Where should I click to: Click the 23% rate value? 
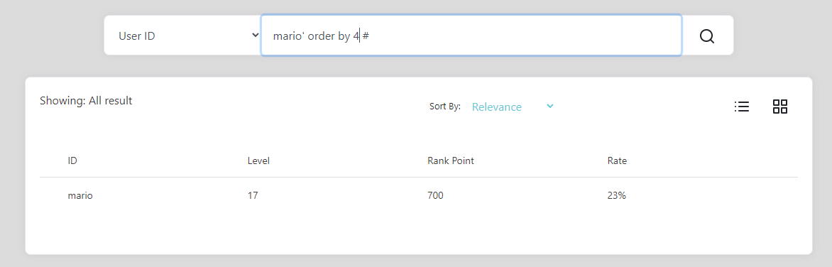click(x=617, y=195)
